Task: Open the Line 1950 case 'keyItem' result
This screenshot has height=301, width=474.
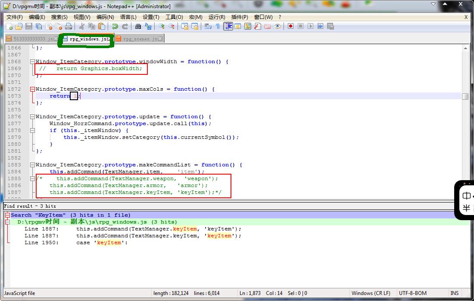Action: [x=76, y=243]
